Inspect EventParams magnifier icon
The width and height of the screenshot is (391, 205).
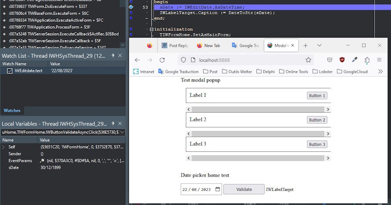coord(42,161)
